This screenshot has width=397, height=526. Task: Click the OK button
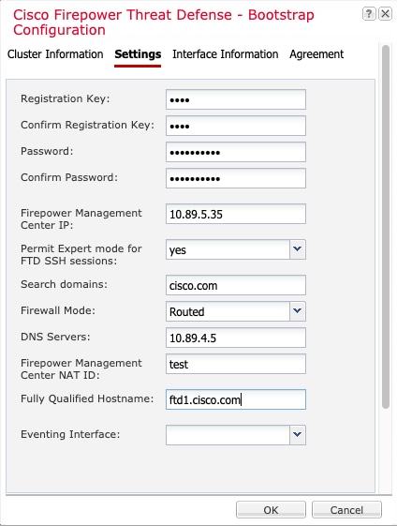tap(271, 510)
